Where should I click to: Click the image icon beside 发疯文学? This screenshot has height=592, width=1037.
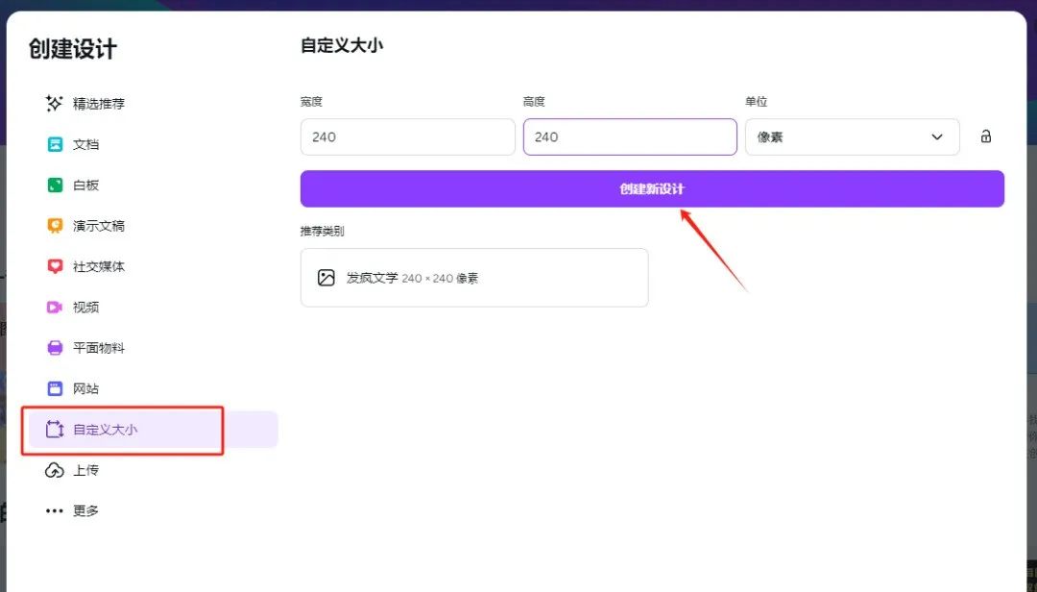(x=327, y=277)
